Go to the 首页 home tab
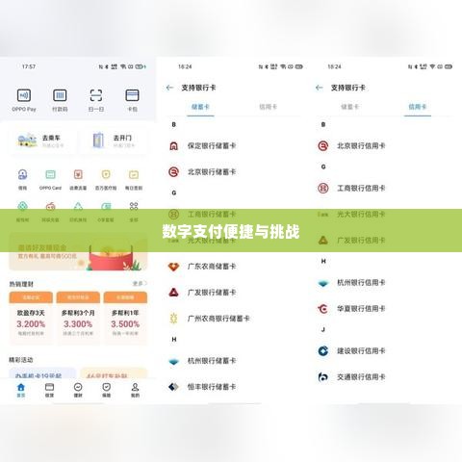This screenshot has height=462, width=462. click(21, 390)
